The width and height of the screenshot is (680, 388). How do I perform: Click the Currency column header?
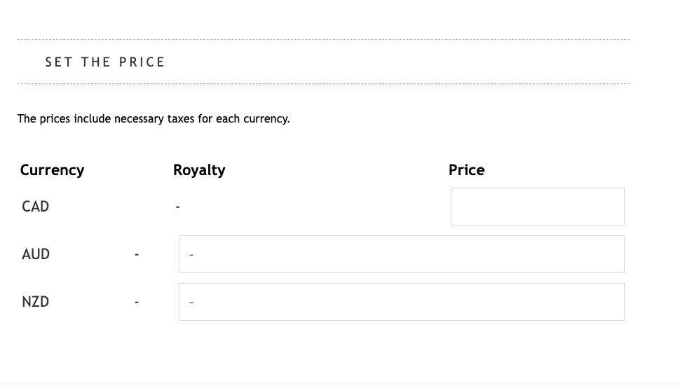click(x=52, y=170)
